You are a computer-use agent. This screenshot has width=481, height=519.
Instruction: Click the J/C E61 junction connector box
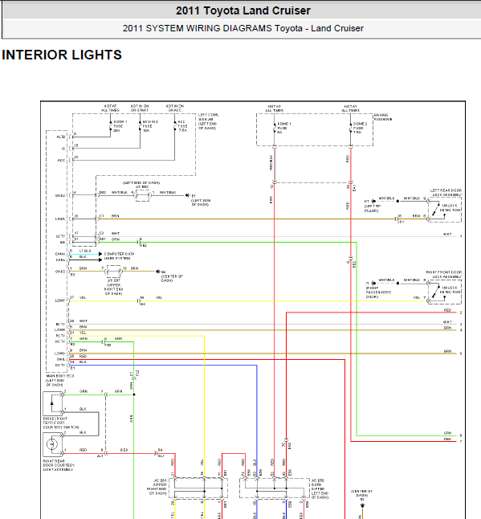[198, 488]
